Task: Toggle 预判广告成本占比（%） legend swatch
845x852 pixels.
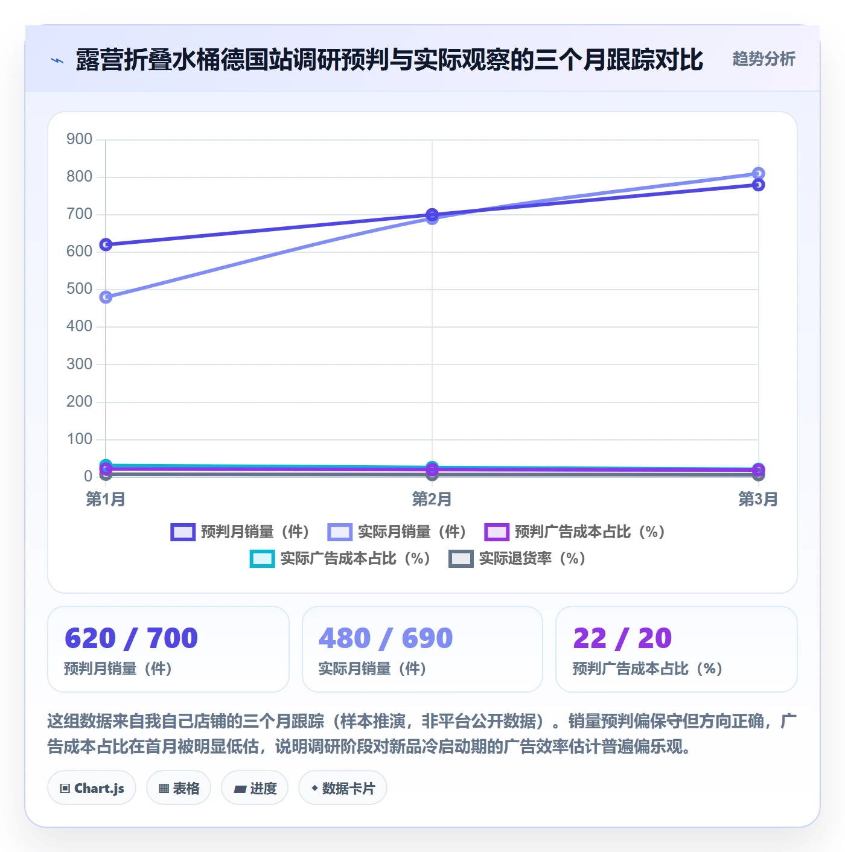Action: 497,532
